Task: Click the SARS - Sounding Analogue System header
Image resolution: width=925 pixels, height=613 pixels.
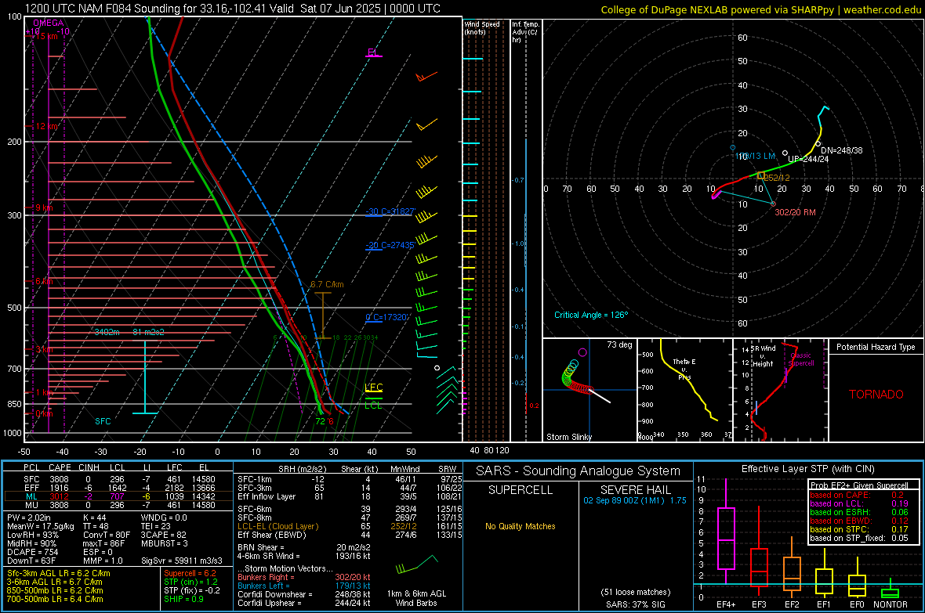Action: click(x=579, y=471)
